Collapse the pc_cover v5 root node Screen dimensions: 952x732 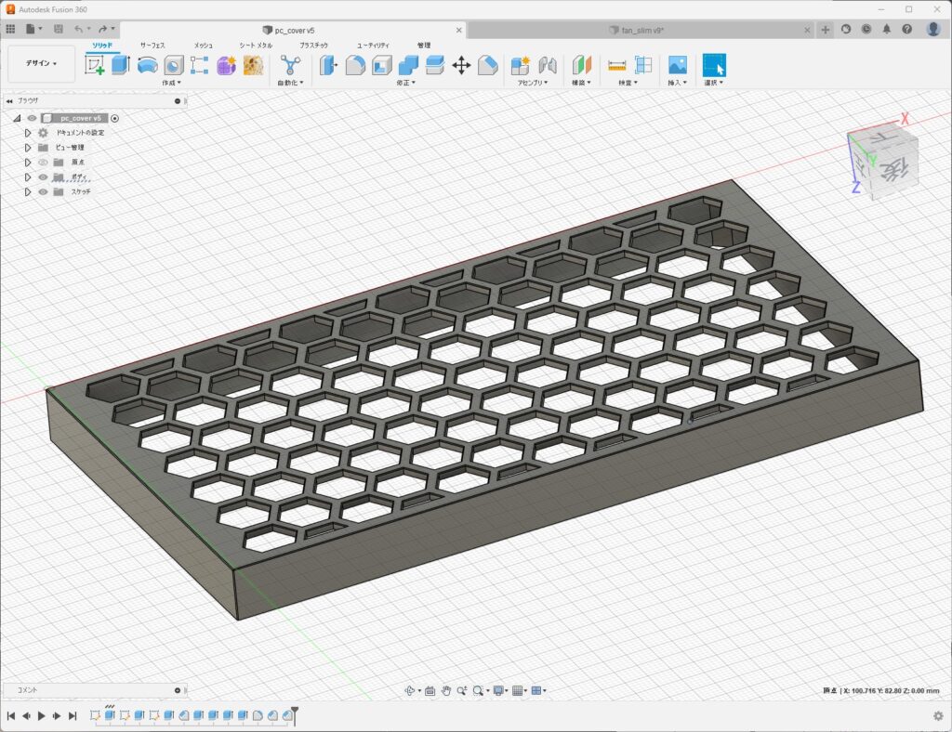[x=17, y=118]
